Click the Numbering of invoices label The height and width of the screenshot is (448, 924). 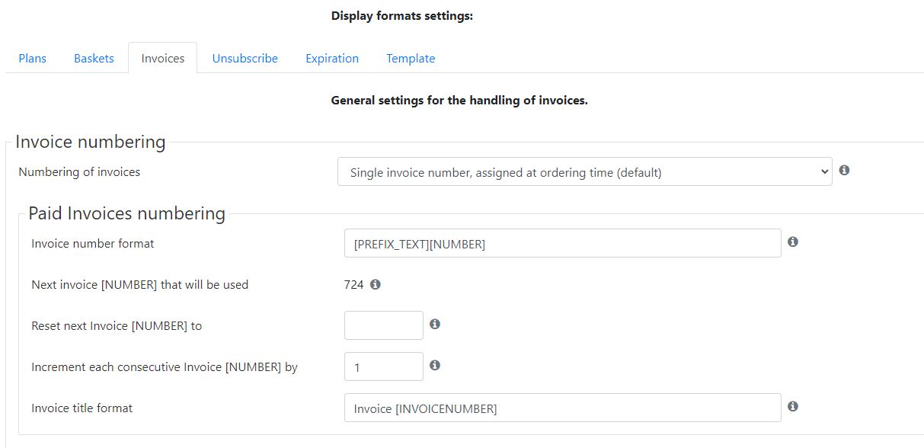point(79,171)
